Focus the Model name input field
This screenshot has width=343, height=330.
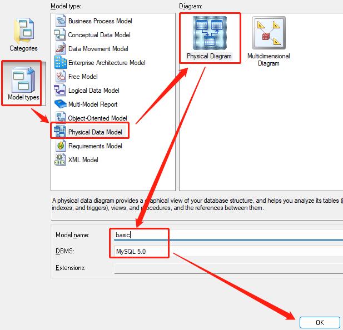click(x=228, y=235)
